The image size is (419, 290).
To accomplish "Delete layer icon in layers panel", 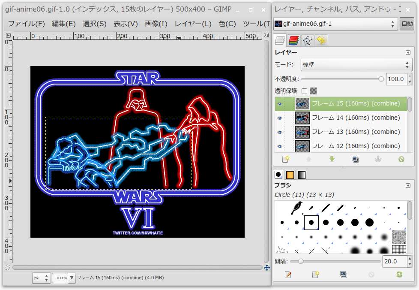I will coord(401,160).
